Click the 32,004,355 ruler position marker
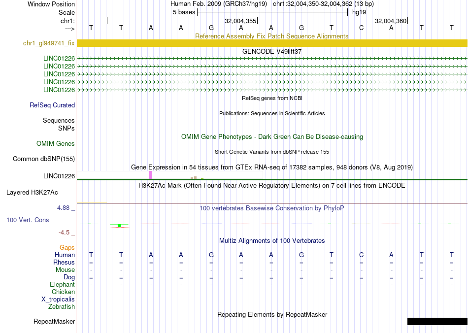Viewport: 468px width, 333px height. pos(241,21)
